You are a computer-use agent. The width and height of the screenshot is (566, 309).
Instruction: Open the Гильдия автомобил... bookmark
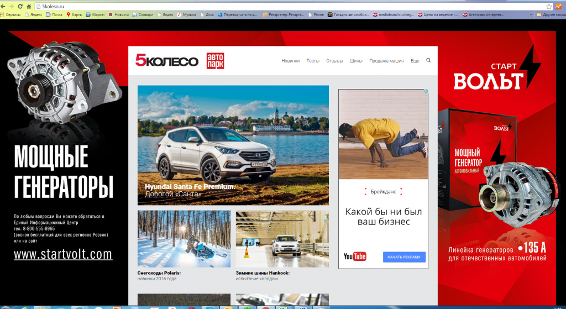[348, 15]
